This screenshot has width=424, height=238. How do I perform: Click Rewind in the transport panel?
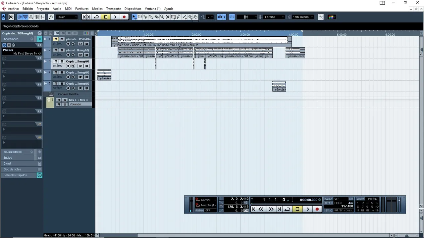point(261,209)
